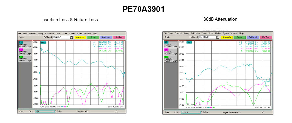The width and height of the screenshot is (292, 123).
Task: Click blue Ref Level button in 30dB Attenuation window
Action: pos(252,37)
